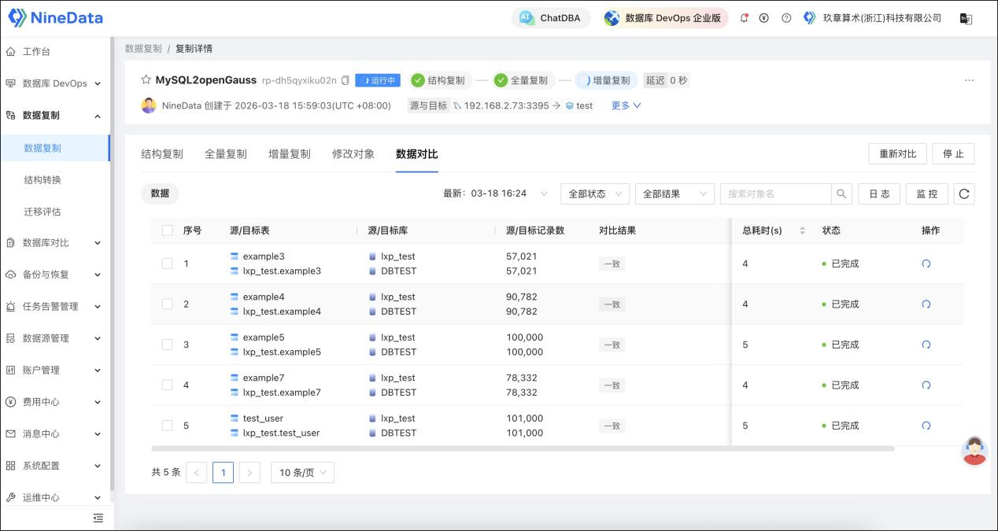Click the 全量复制 completed step
Image resolution: width=998 pixels, height=531 pixels.
pos(522,80)
